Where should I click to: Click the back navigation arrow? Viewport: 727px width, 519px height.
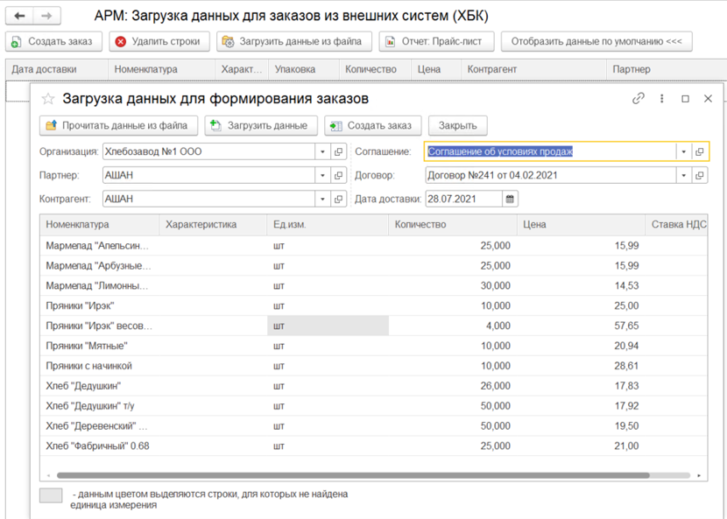point(19,16)
